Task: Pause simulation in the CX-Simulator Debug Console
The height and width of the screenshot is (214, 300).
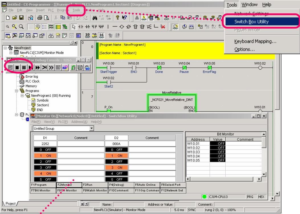Action: coord(24,67)
